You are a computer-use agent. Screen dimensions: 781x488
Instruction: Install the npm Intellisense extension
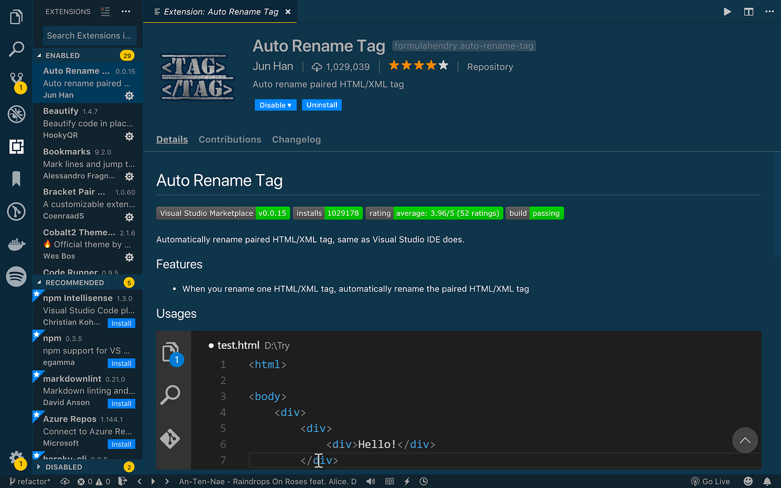(x=121, y=323)
